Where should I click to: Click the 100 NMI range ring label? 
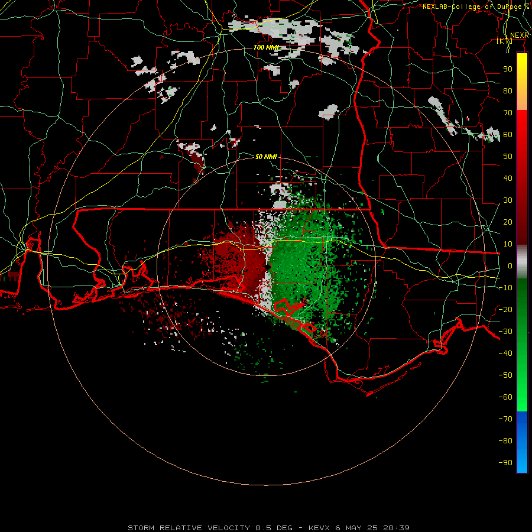click(265, 47)
